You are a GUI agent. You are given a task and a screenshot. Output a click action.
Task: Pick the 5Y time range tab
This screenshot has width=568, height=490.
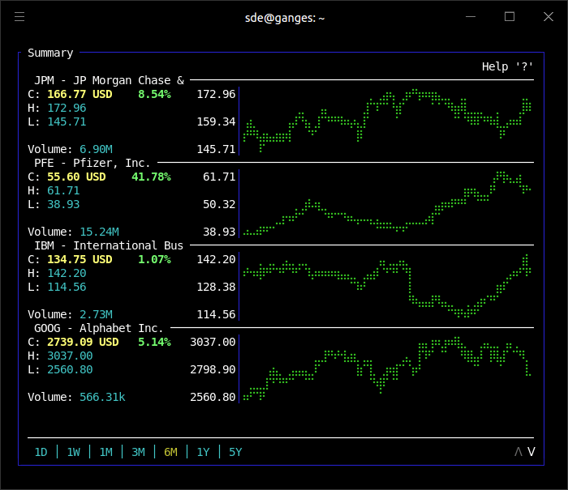pos(235,452)
